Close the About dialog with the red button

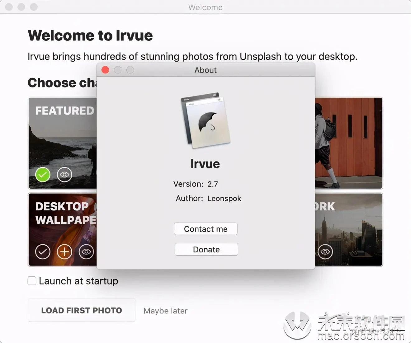[105, 70]
